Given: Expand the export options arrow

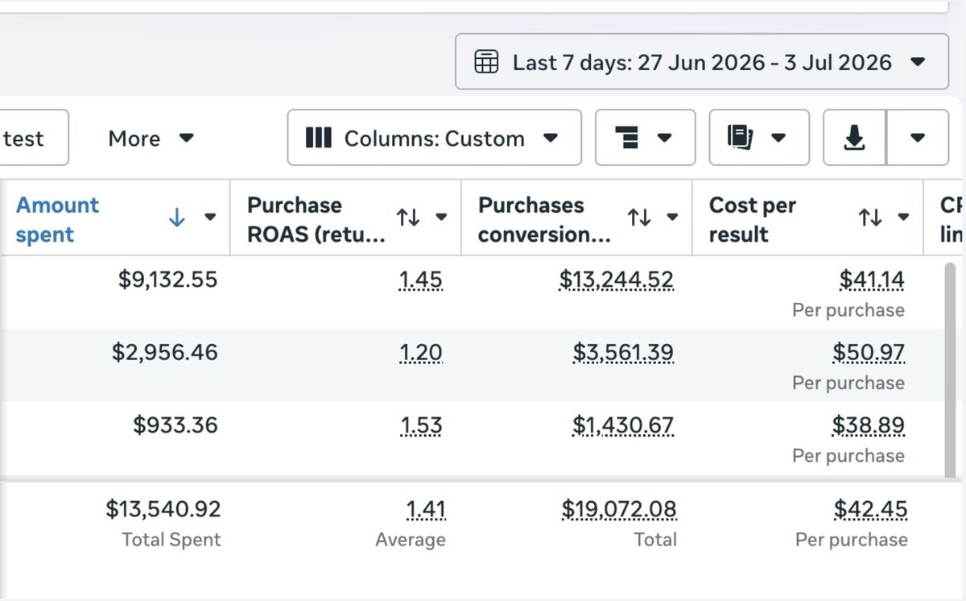Looking at the screenshot, I should pyautogui.click(x=918, y=138).
